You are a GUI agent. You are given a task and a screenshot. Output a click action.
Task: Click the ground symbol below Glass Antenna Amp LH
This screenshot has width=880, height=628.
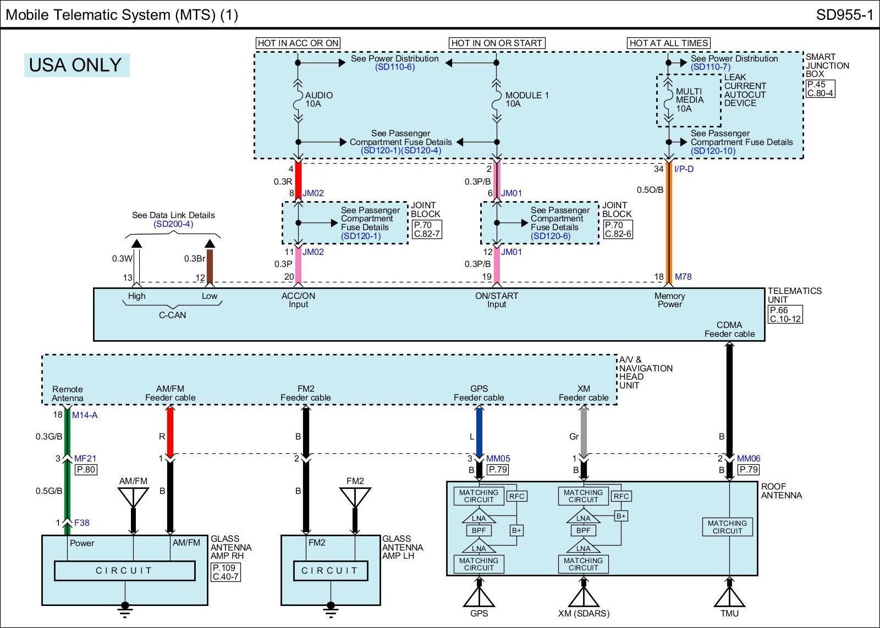[330, 607]
